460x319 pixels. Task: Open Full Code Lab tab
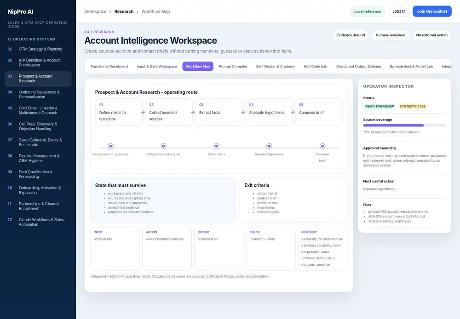pos(316,67)
